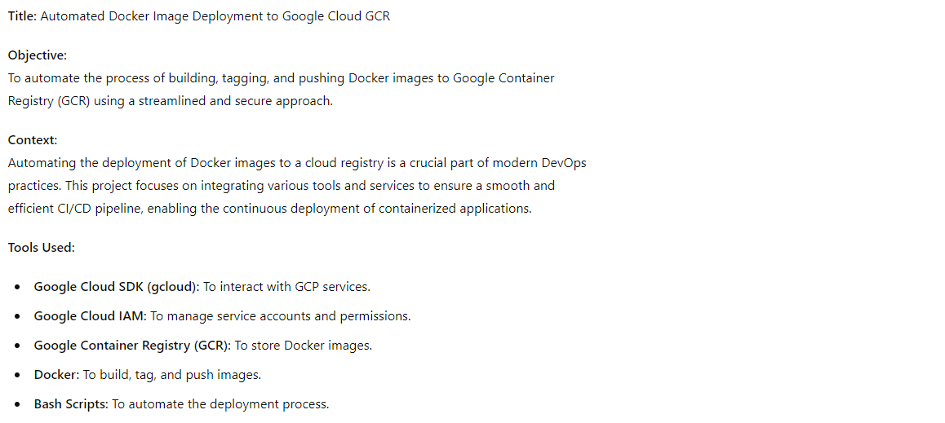
Task: Click the title text 'Automated Docker Image Deployment'
Action: coord(151,16)
